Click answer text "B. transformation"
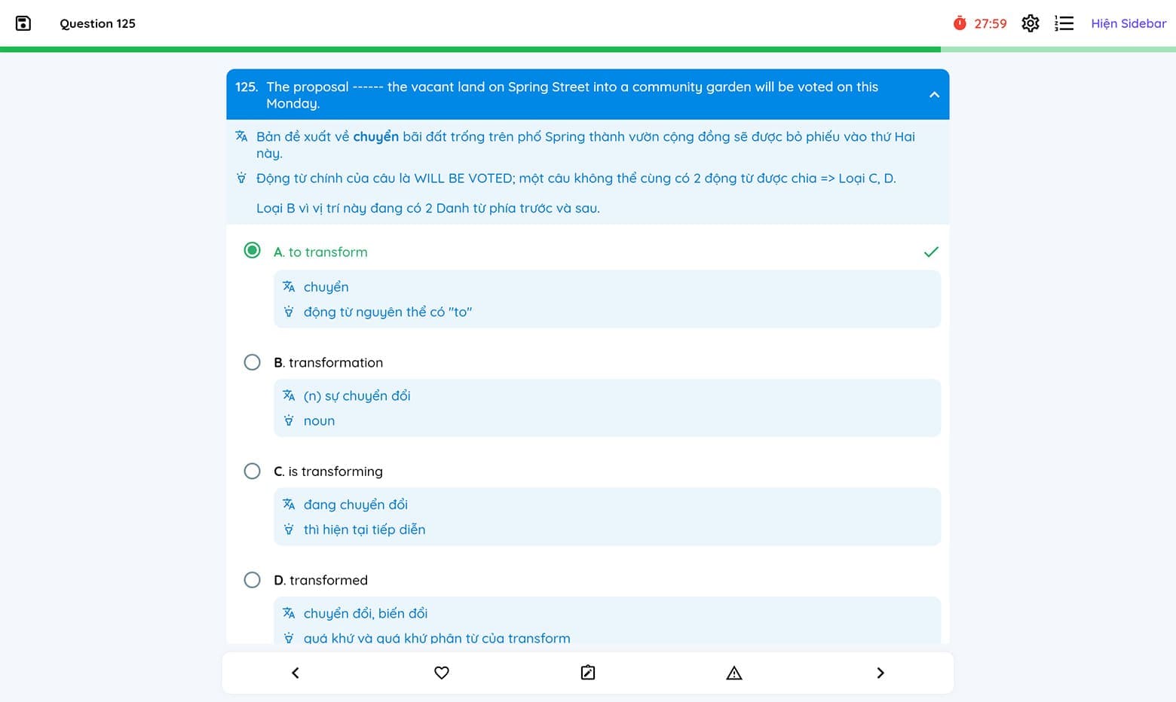The image size is (1176, 702). [328, 362]
